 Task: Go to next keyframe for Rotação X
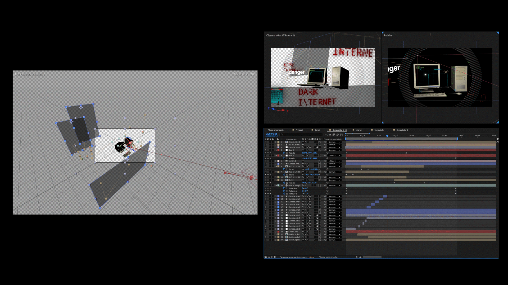pos(270,188)
